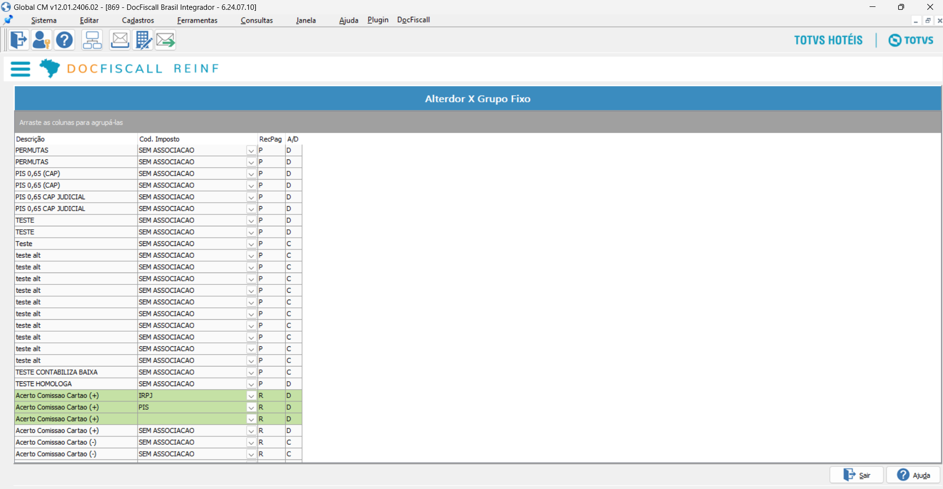Select the mixed-case 'Teste' description cell
This screenshot has height=489, width=943.
coord(76,244)
